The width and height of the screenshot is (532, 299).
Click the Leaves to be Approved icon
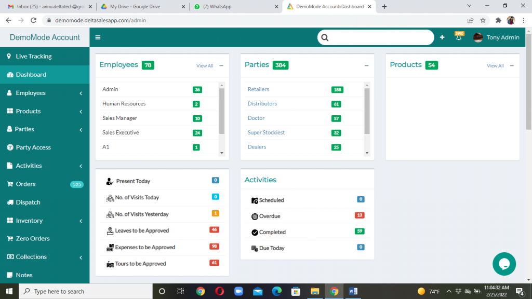point(110,231)
